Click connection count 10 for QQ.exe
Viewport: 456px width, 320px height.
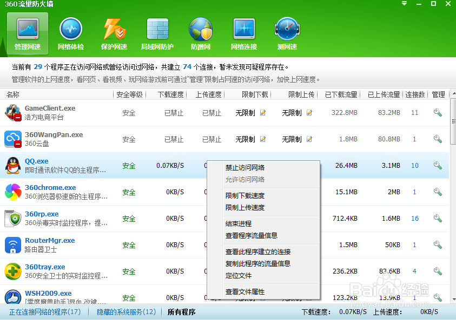click(x=415, y=165)
